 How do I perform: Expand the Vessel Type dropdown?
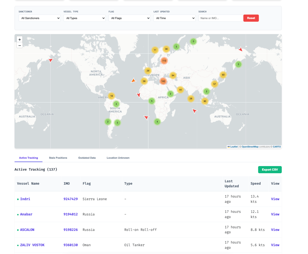coord(84,18)
